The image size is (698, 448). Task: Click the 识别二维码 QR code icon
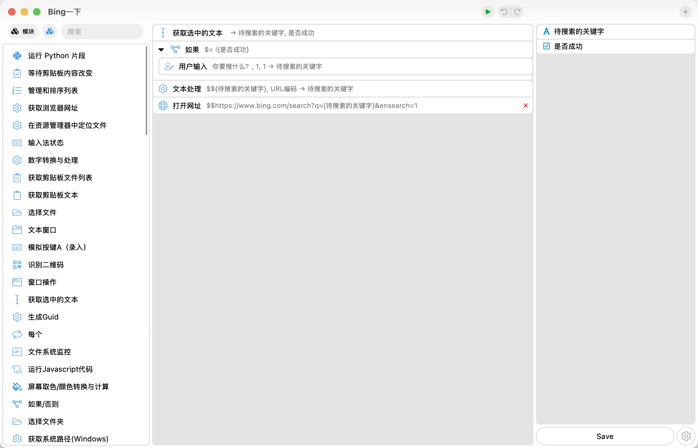[17, 265]
